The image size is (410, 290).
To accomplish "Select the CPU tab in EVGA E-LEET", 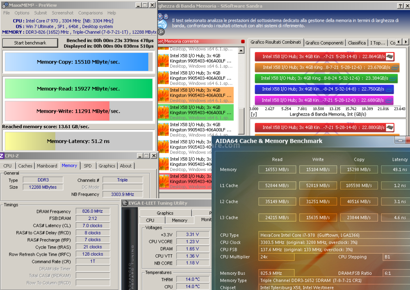I will pyautogui.click(x=150, y=220).
